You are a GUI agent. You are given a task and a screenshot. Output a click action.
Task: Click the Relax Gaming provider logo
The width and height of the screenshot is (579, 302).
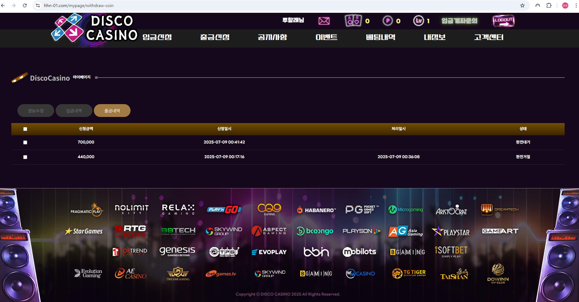(178, 209)
